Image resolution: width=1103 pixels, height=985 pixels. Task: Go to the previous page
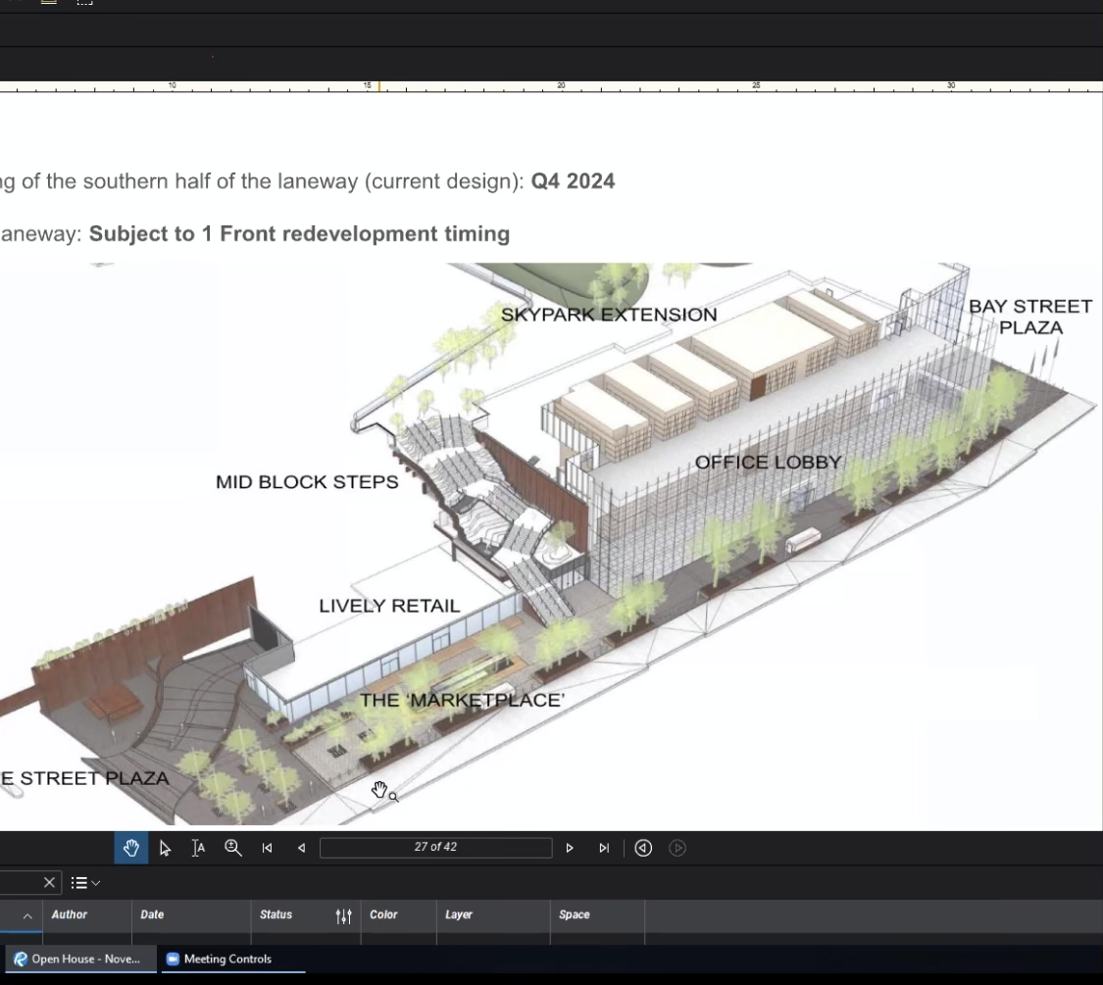point(301,849)
